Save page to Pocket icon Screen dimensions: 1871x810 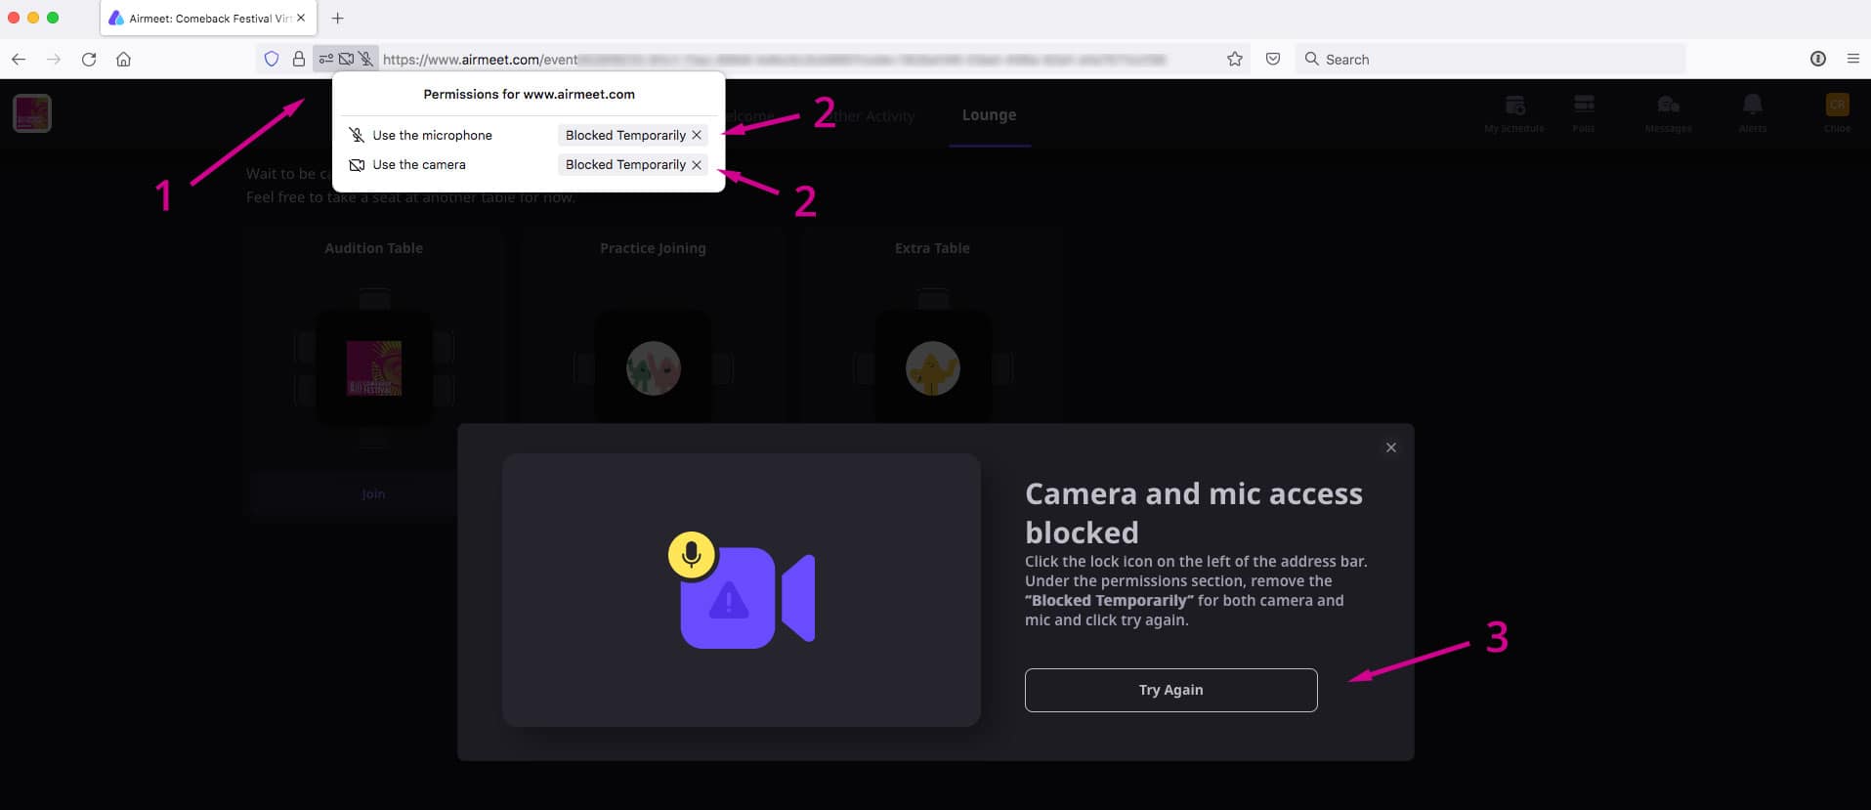pos(1273,60)
